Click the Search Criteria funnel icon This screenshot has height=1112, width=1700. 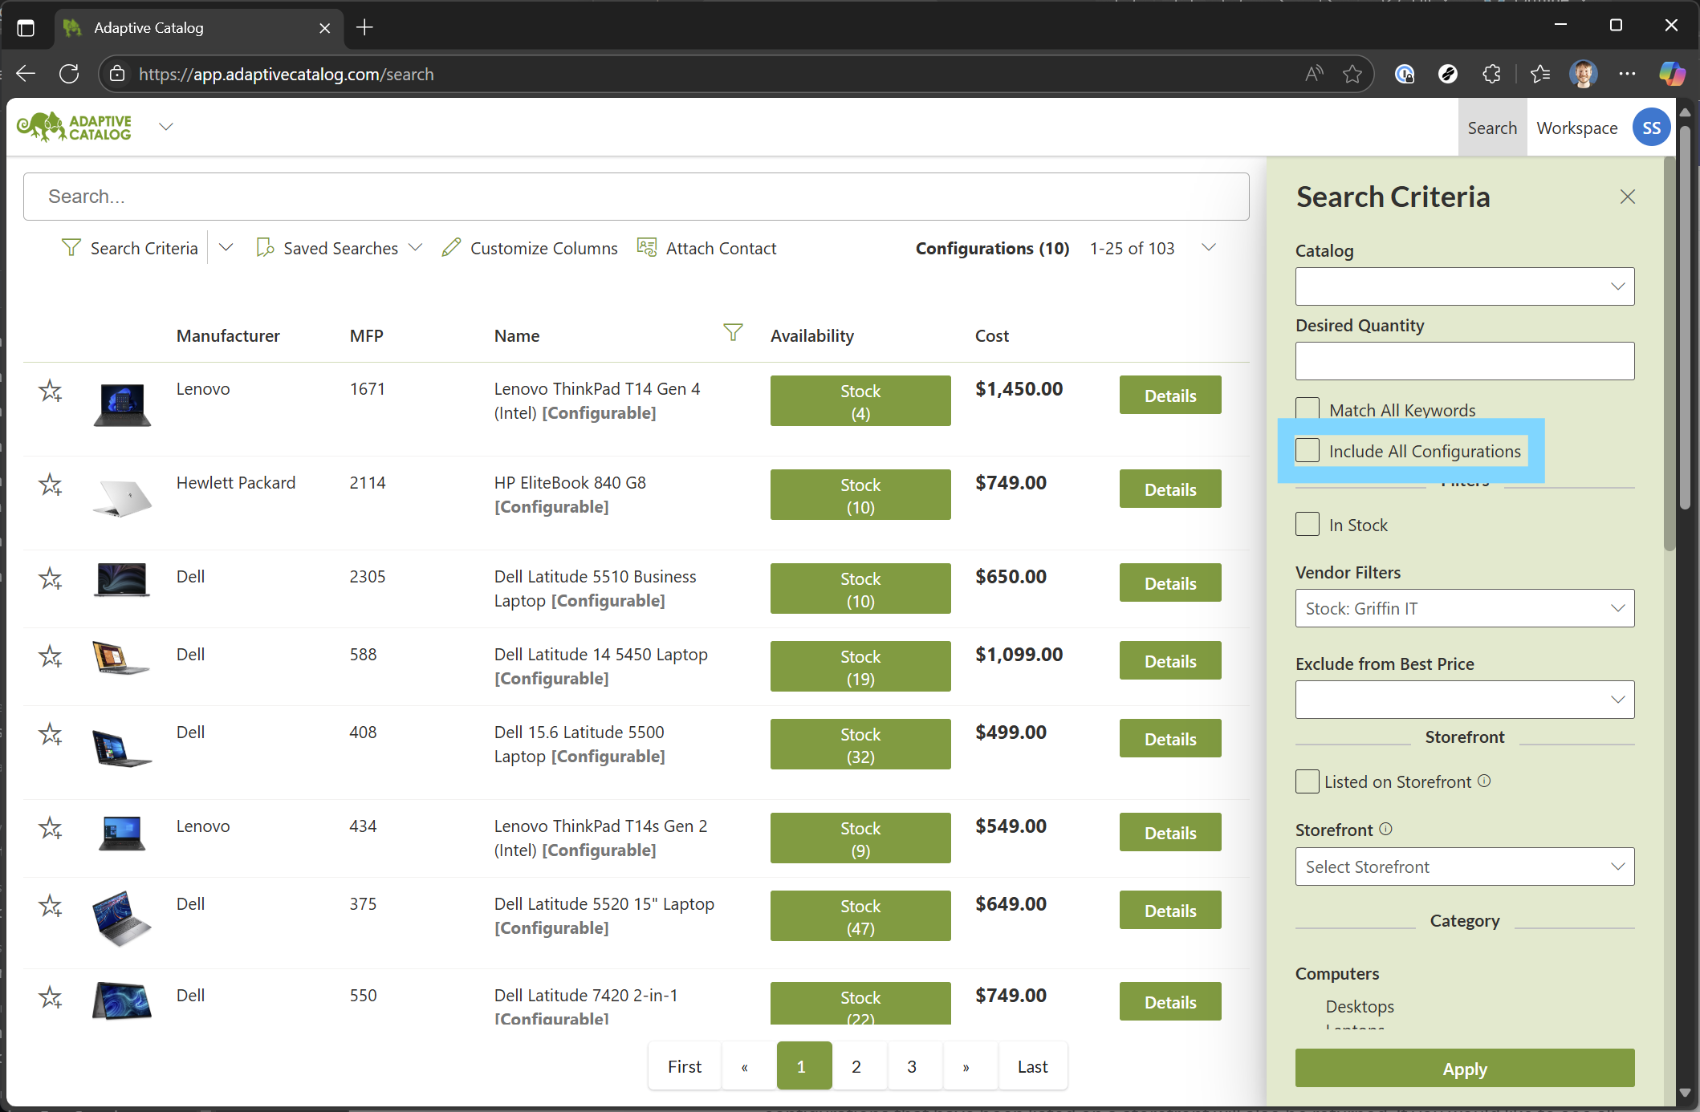tap(71, 248)
